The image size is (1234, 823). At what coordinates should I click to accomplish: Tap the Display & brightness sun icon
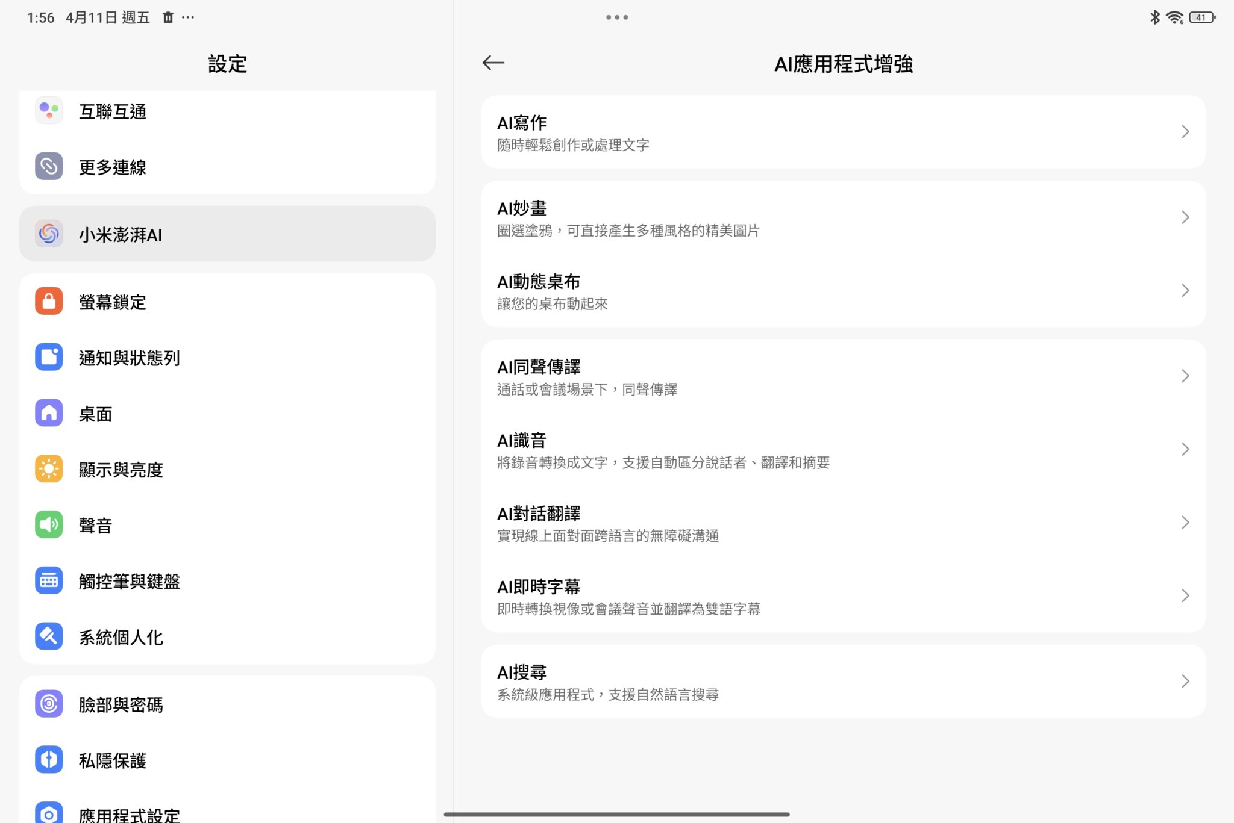pyautogui.click(x=49, y=469)
